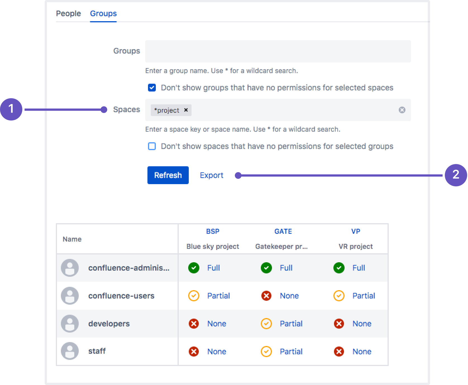Open confluence-users Partial permission for VP
This screenshot has width=468, height=385.
[364, 296]
